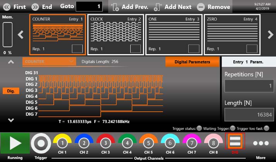Open the Digital Parameters tab

pos(192,62)
